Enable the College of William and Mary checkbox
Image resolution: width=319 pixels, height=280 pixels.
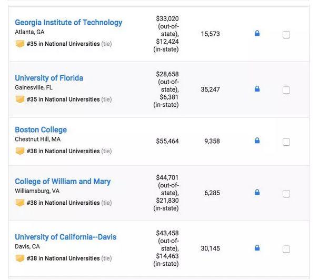[286, 194]
